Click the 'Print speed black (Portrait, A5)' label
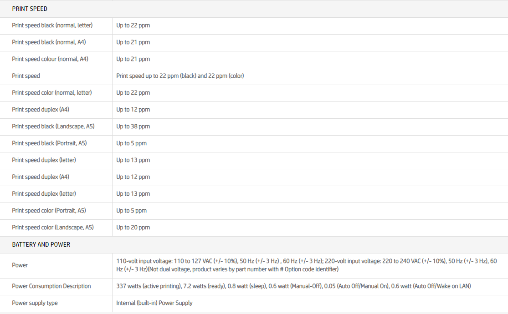Viewport: 508px width, 314px height. click(49, 143)
